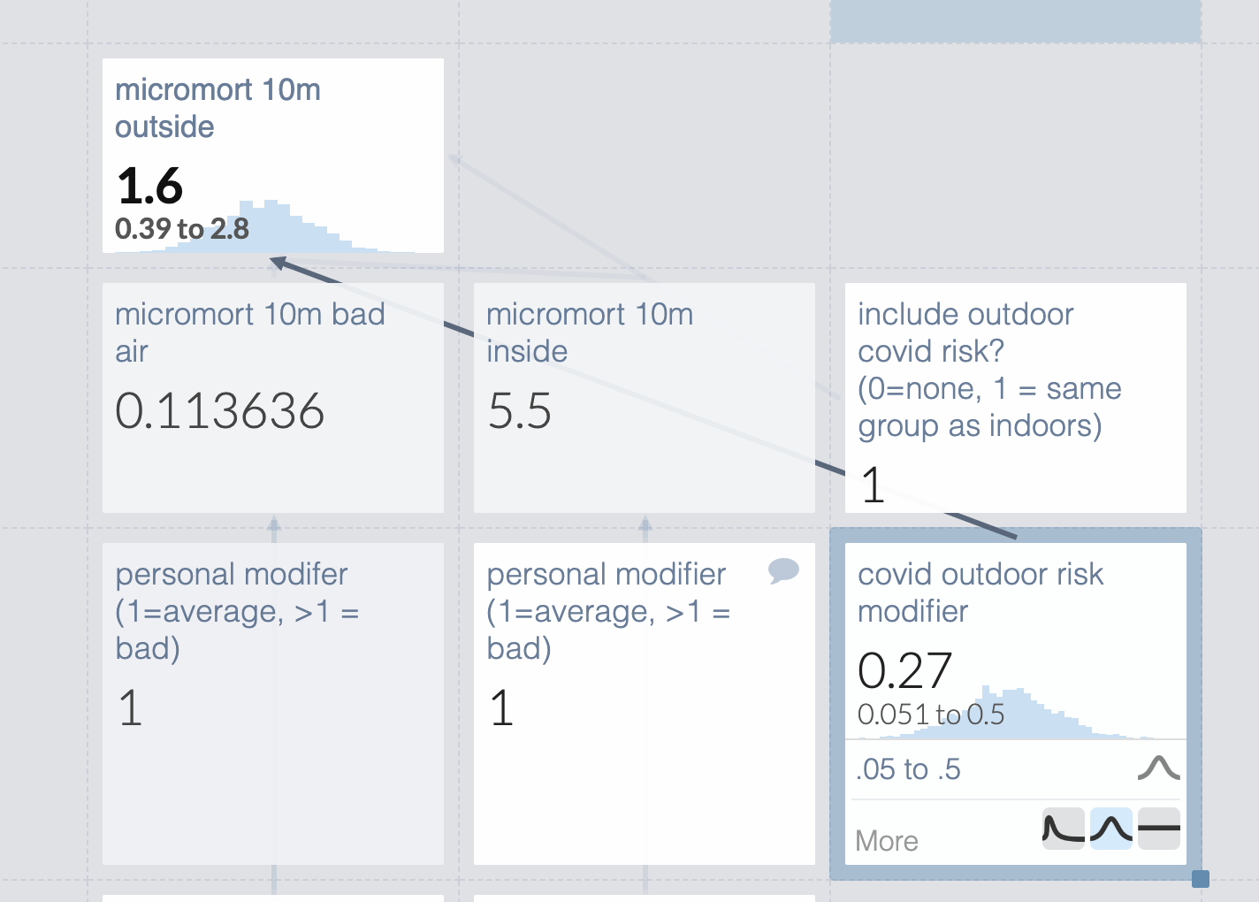The width and height of the screenshot is (1259, 902).
Task: Click the distribution curve icon beside the .05 to .5 input
Action: 1158,768
